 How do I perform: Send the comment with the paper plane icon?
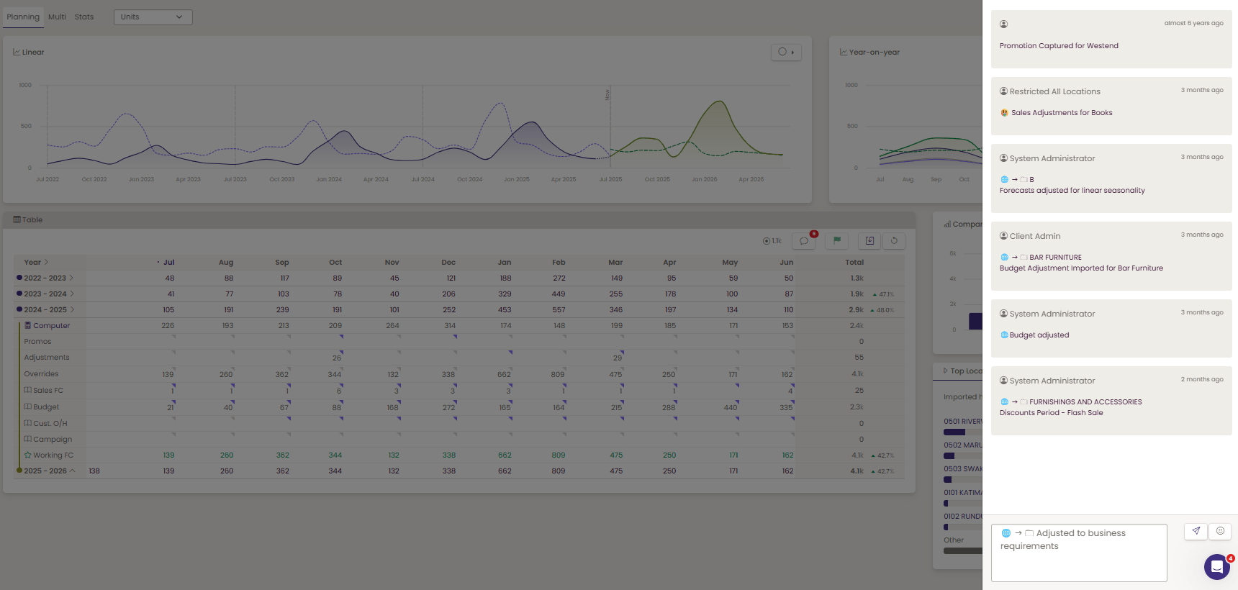pos(1196,531)
